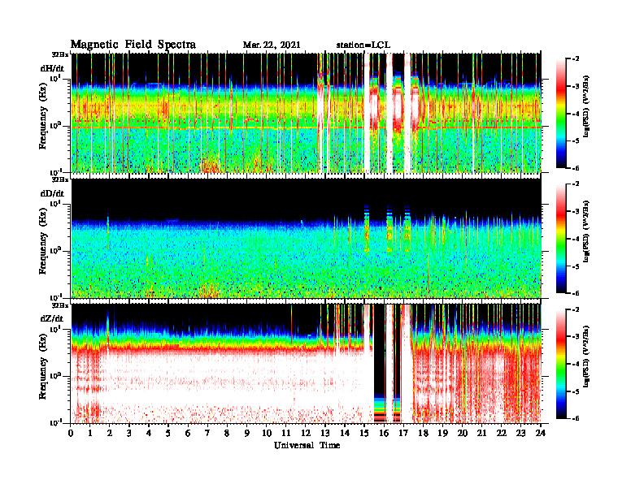Click the "Magnetic Field Spectra" title

[x=133, y=45]
